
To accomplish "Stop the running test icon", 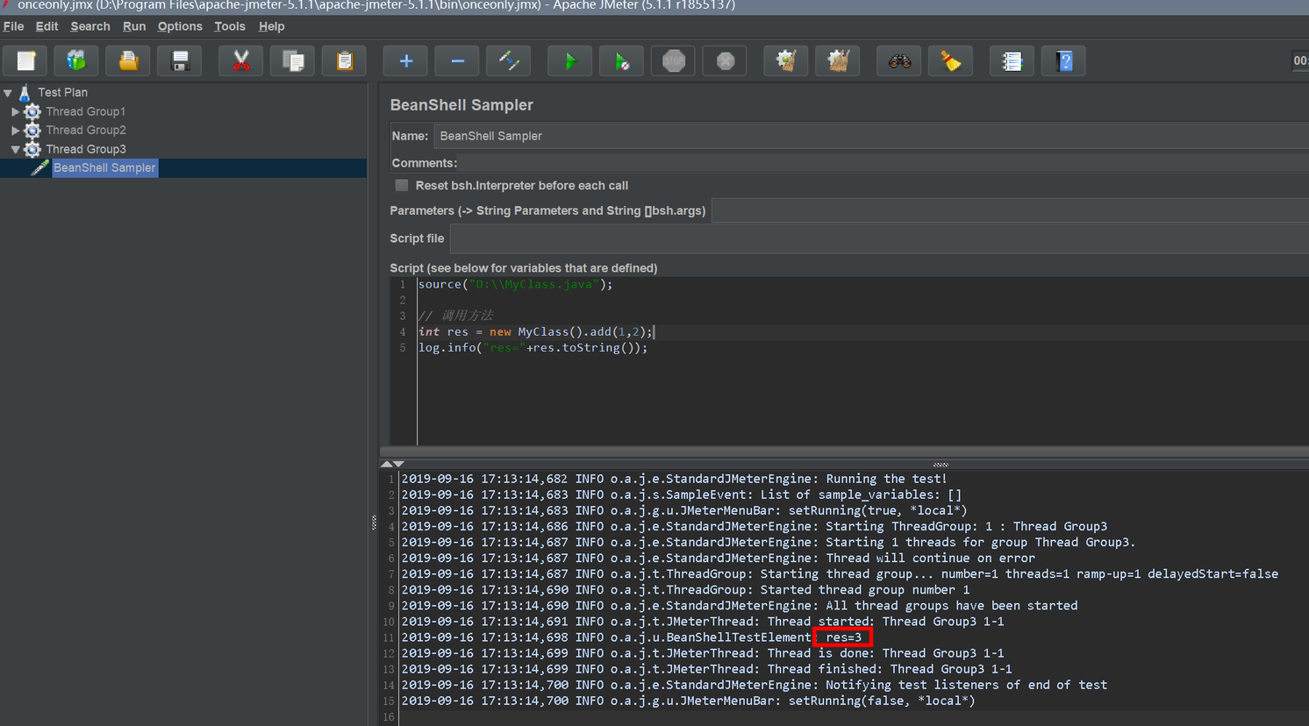I will (x=674, y=61).
